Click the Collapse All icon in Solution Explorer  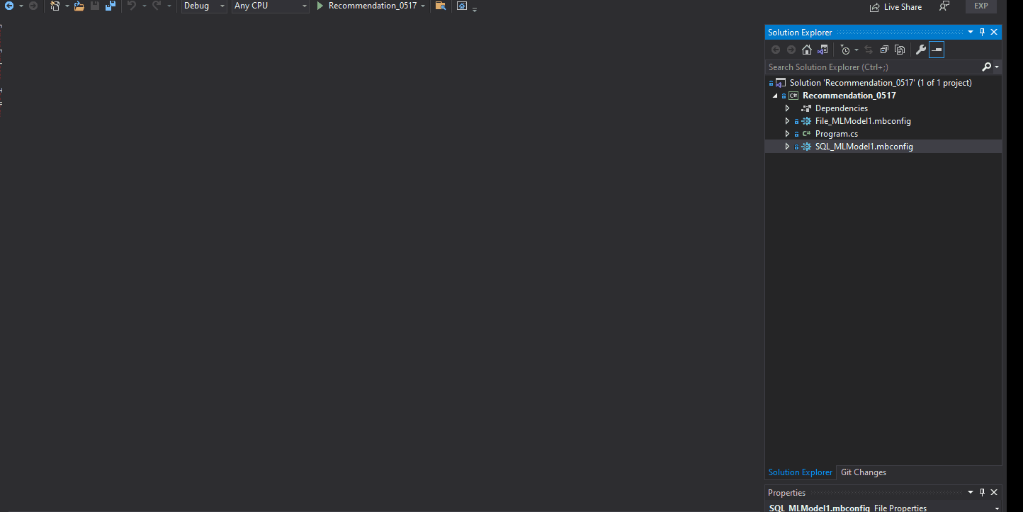point(884,50)
